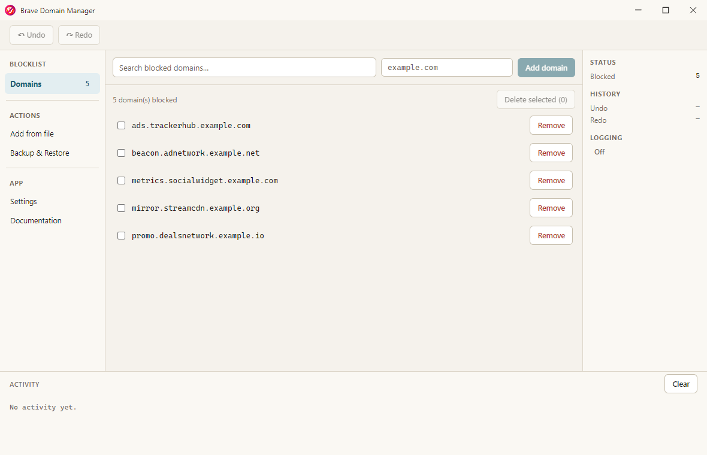Click the Redo toolbar button

(79, 35)
